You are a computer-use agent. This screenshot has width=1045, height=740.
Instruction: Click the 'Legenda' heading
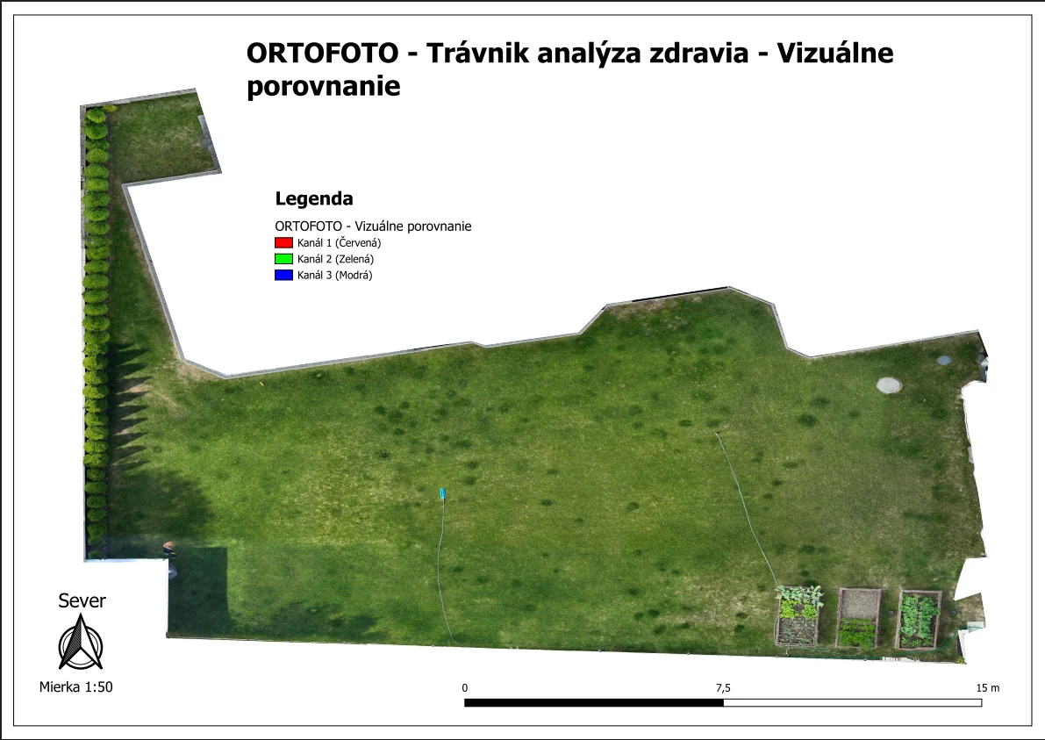pos(314,198)
